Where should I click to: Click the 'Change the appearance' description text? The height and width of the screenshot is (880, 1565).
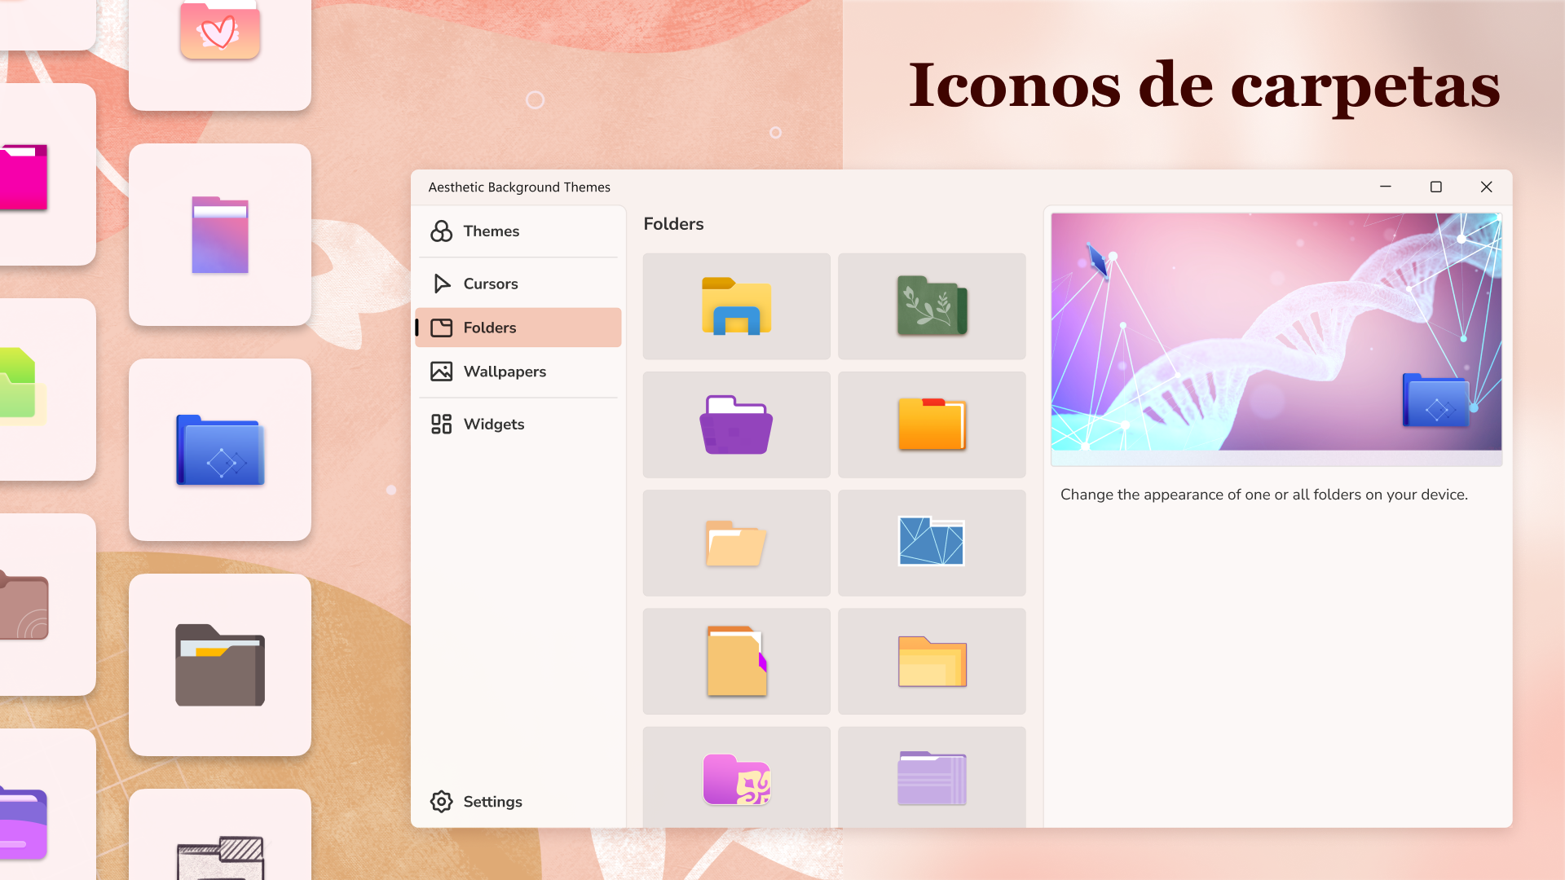[x=1263, y=495]
